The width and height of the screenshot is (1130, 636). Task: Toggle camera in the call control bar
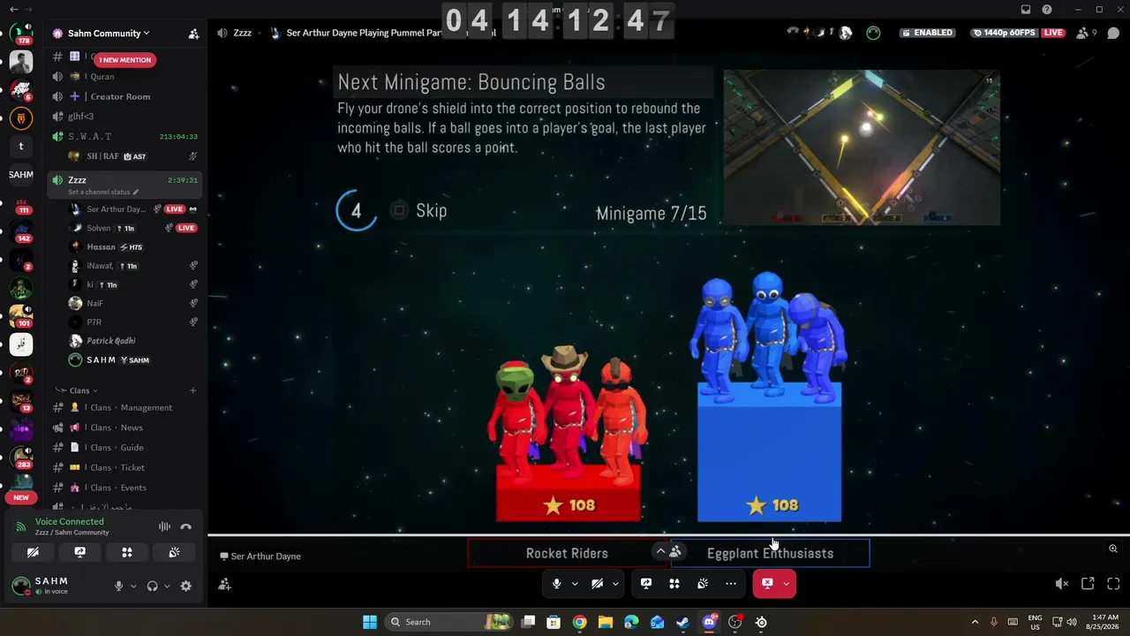point(598,583)
